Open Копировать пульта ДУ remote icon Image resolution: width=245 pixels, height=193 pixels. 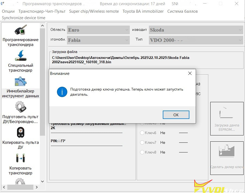coord(20,133)
